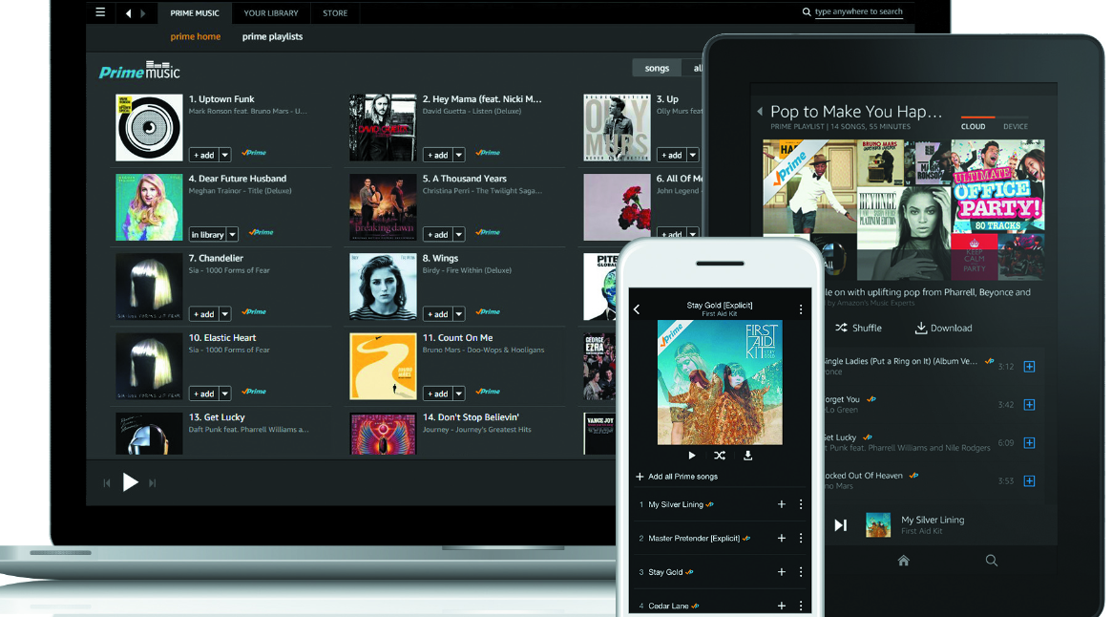
Task: Toggle the in library status of Dear Future Husband
Action: point(207,234)
